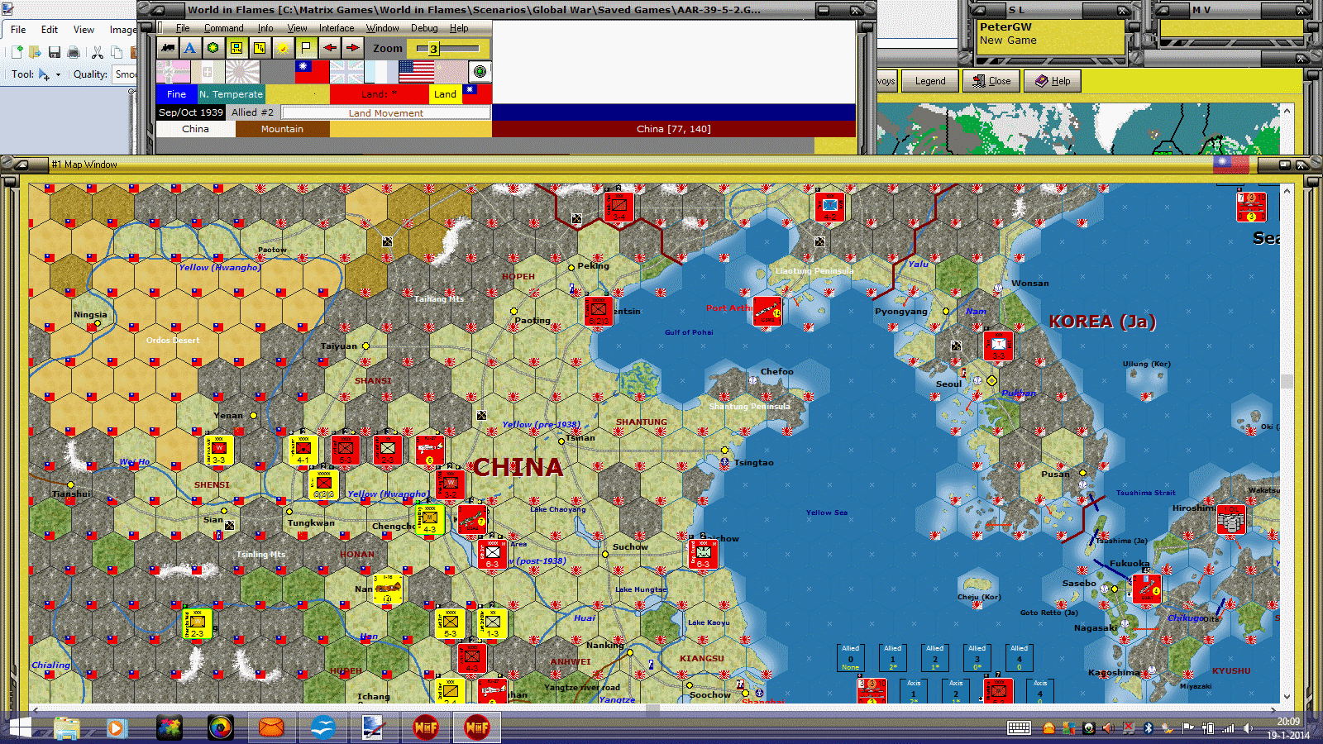Adjust the Zoom slider thumb showing 3
The width and height of the screenshot is (1323, 744).
[x=433, y=49]
